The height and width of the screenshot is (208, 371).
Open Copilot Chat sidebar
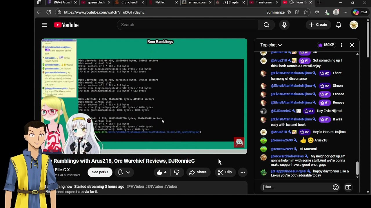point(360,12)
